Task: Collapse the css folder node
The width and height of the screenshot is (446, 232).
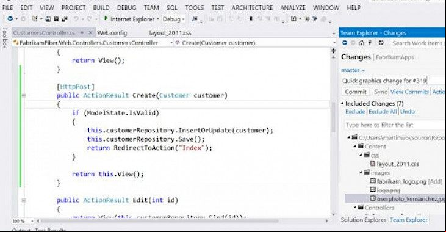Action: tap(361, 155)
